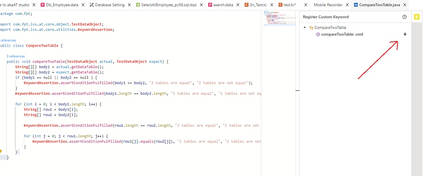Screen dimensions: 423x176
Task: Click the 'String[] row1 = body1[i]' line
Action: 51,109
